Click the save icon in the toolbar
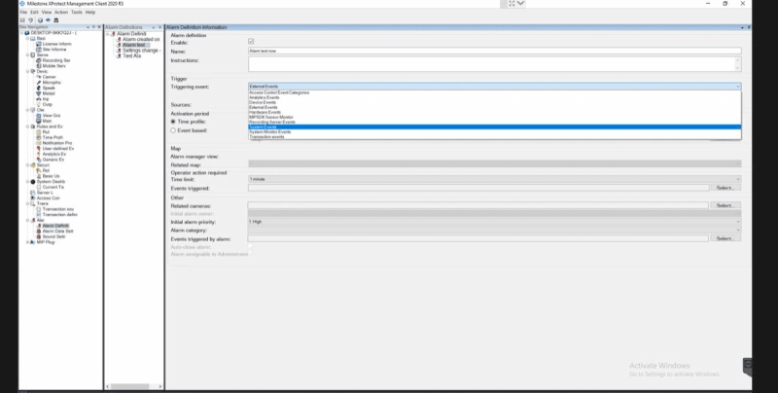The width and height of the screenshot is (778, 393). click(x=22, y=20)
